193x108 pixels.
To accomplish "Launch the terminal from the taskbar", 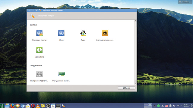I will 58,106.
